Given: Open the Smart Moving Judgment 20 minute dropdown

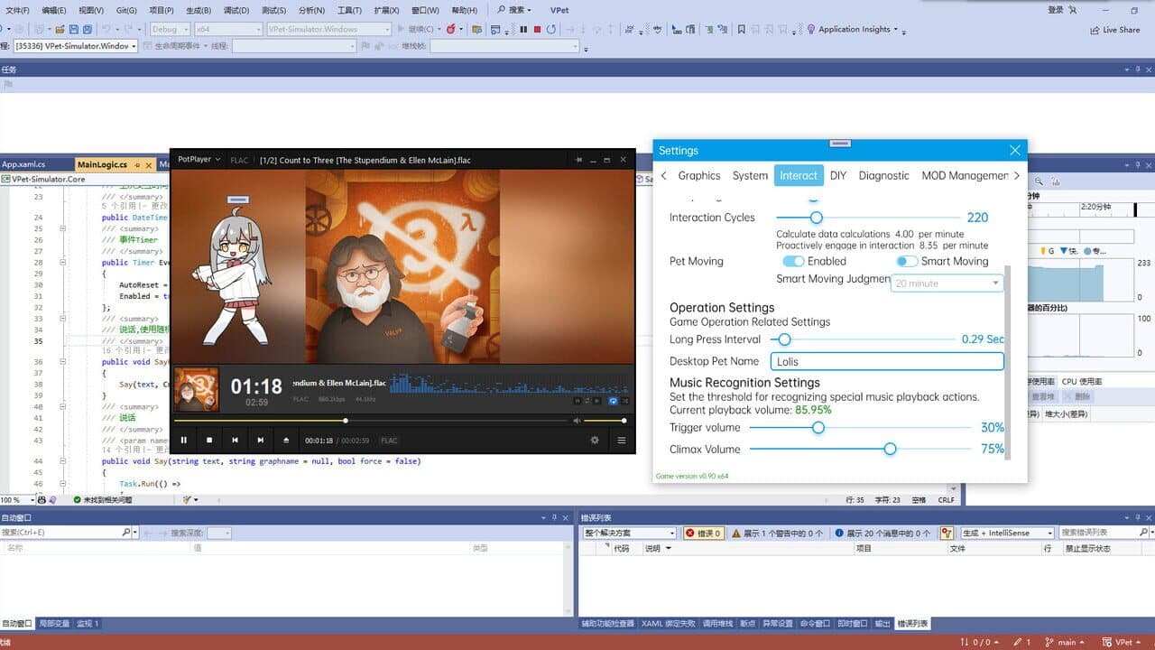Looking at the screenshot, I should [x=947, y=283].
